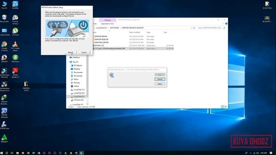This screenshot has height=155, width=276.
Task: Click Local Disk (F:) in address breadcrumb
Action: (101, 28)
